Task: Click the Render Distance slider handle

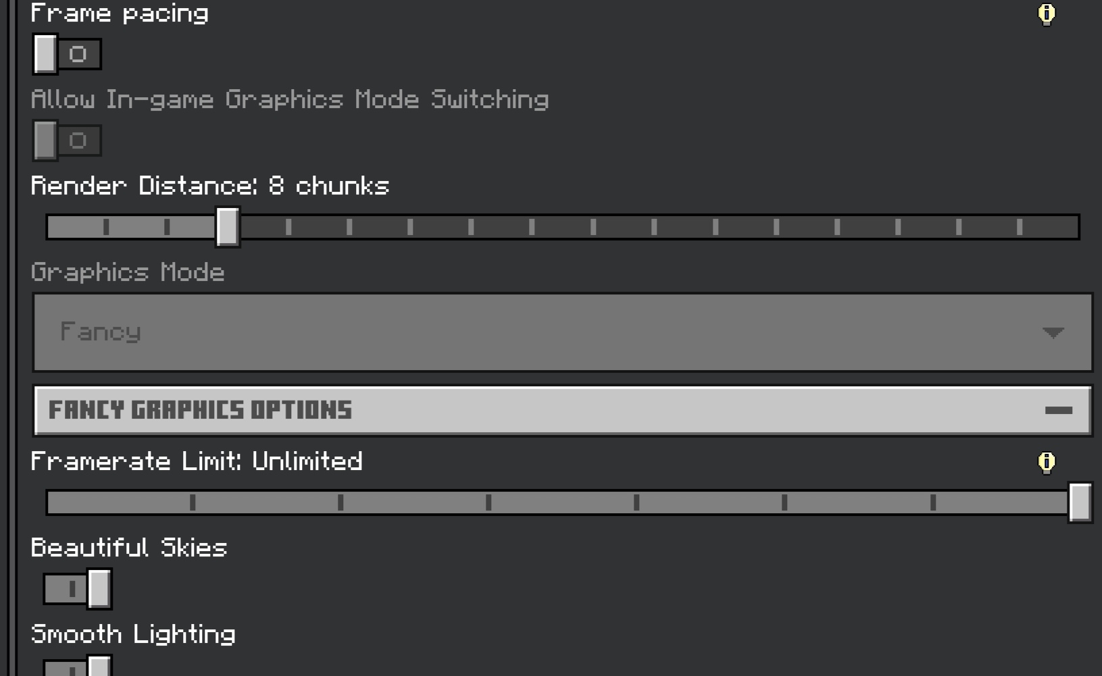Action: pyautogui.click(x=228, y=227)
